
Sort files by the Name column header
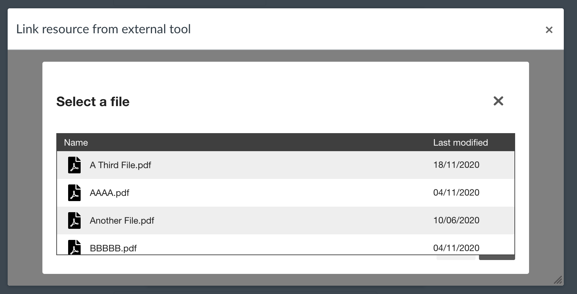pyautogui.click(x=76, y=142)
